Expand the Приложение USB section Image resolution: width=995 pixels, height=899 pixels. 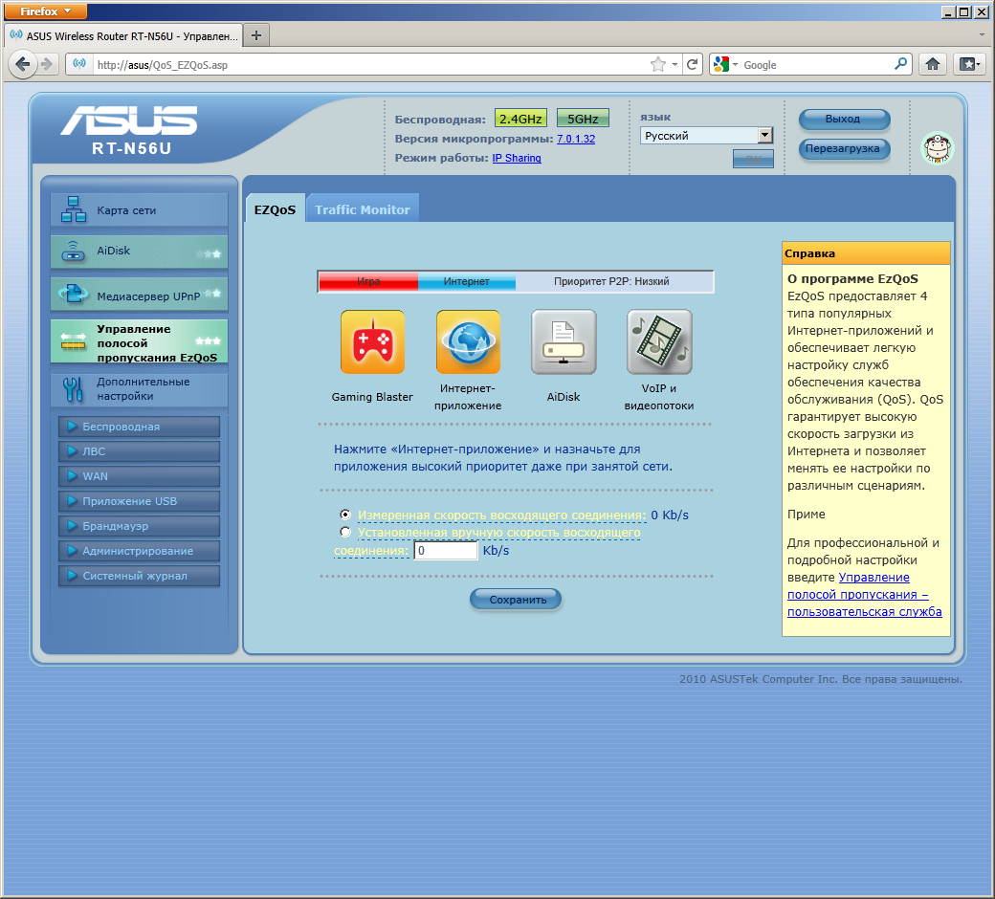click(x=139, y=500)
